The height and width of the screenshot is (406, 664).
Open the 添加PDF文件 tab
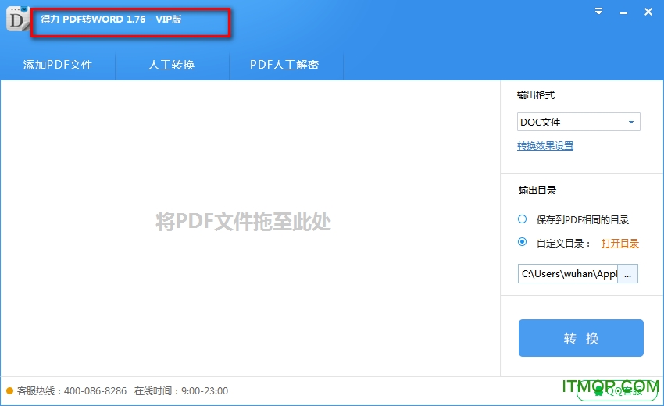click(x=58, y=65)
